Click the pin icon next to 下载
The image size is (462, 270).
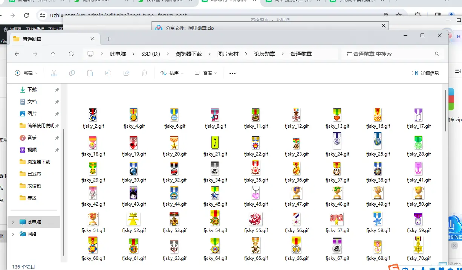[57, 90]
